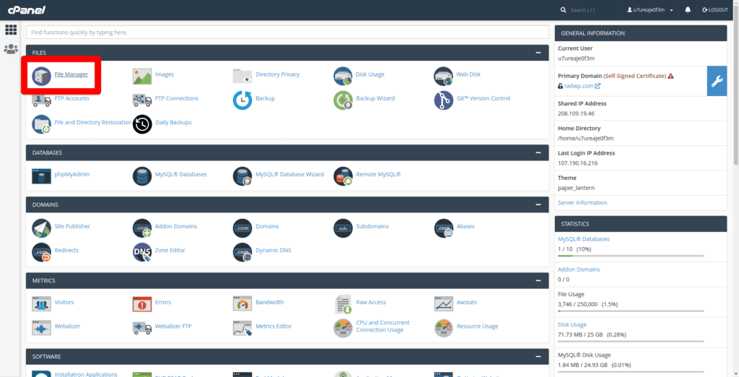Open Git Version Control icon
Image resolution: width=739 pixels, height=377 pixels.
point(443,99)
